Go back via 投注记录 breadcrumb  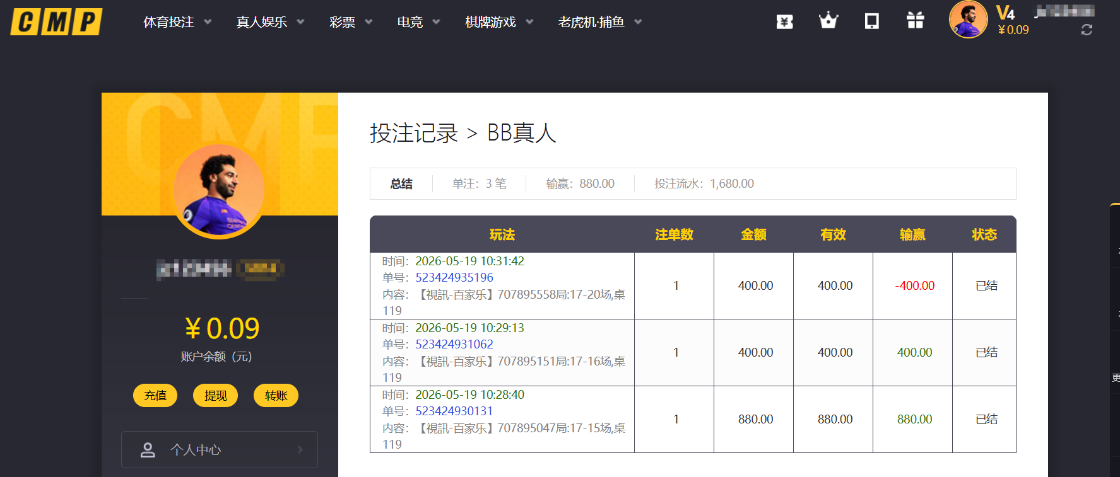pyautogui.click(x=414, y=133)
